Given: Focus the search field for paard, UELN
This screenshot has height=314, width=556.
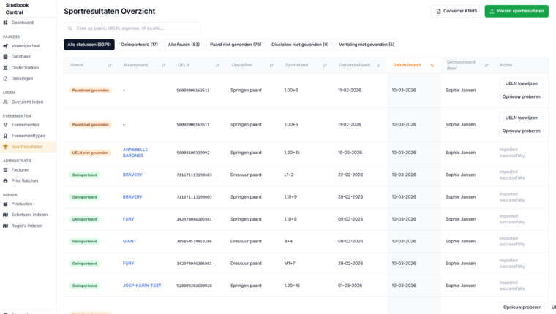Looking at the screenshot, I should click(132, 28).
